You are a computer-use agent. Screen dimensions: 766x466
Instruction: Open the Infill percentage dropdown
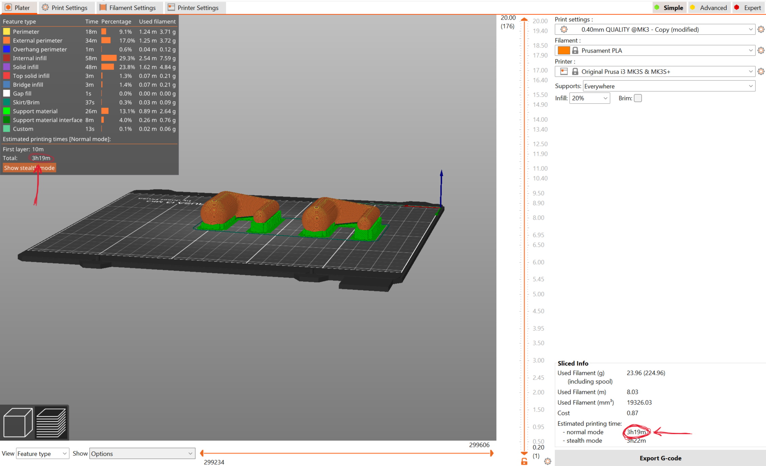pos(589,98)
